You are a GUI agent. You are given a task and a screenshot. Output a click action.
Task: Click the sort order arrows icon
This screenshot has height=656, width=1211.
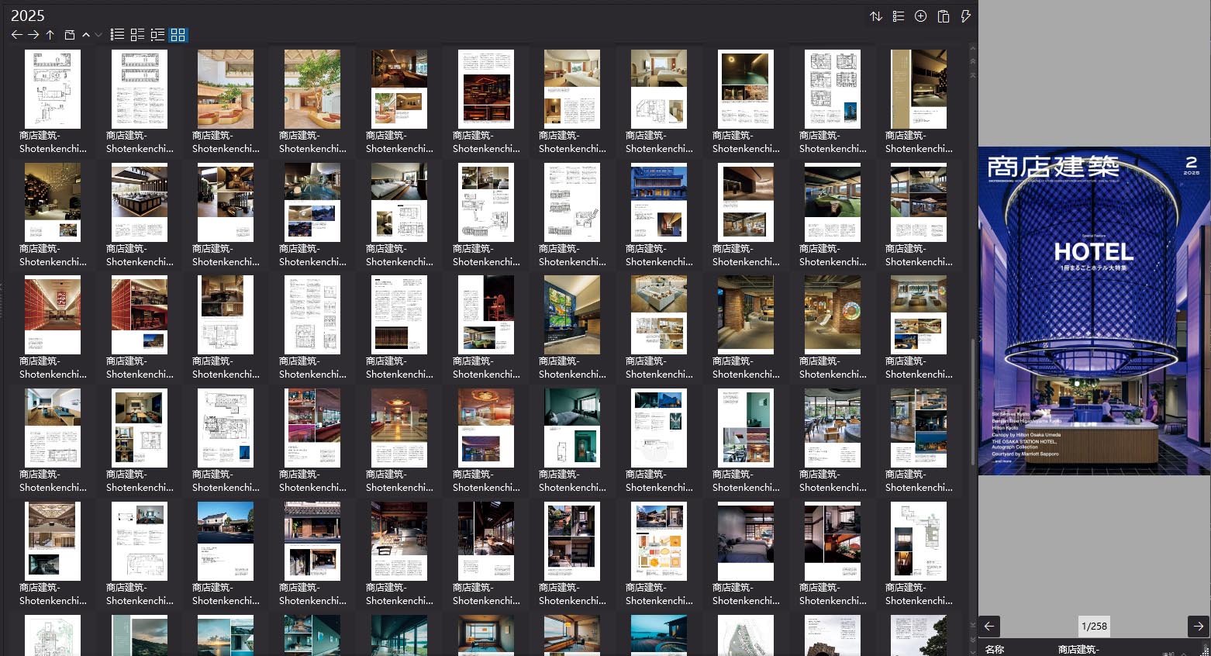pyautogui.click(x=876, y=16)
